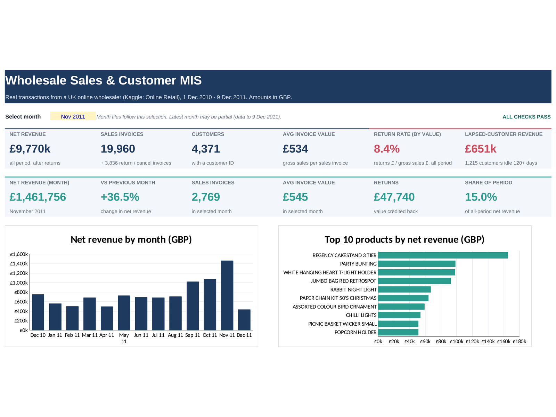Click the £180k axis label on products chart
This screenshot has height=417, width=556.
(x=519, y=342)
